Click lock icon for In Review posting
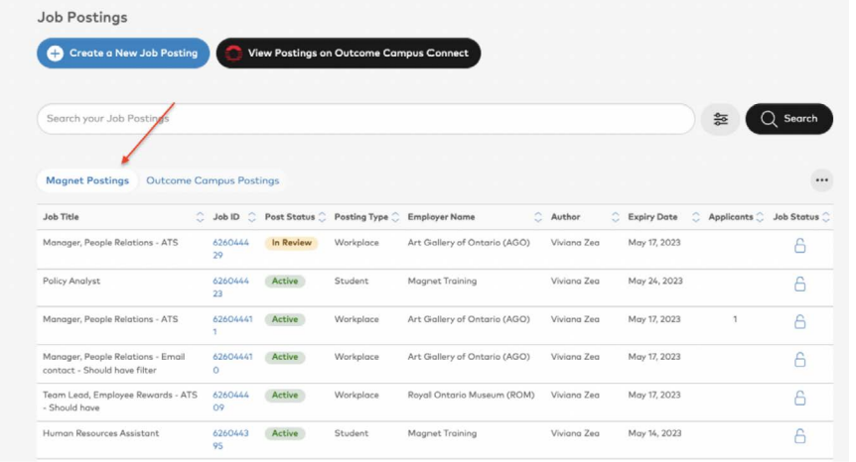The image size is (856, 462). pos(799,246)
